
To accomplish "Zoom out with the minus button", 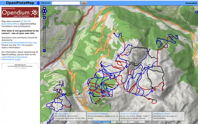I will point(44,51).
